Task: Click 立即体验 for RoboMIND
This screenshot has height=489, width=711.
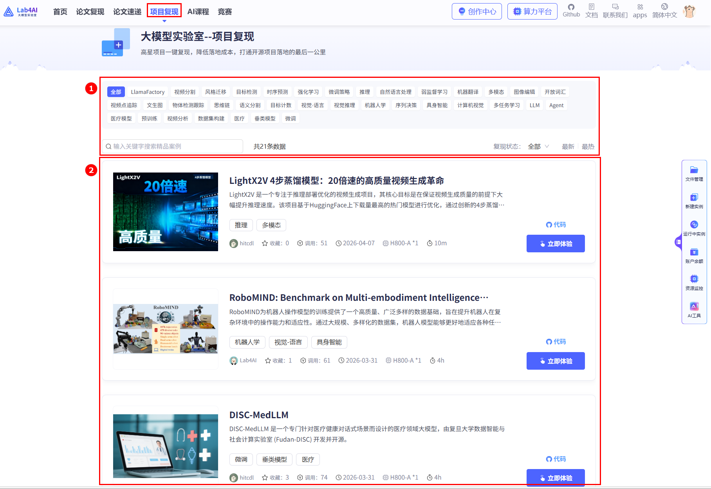Action: 556,361
